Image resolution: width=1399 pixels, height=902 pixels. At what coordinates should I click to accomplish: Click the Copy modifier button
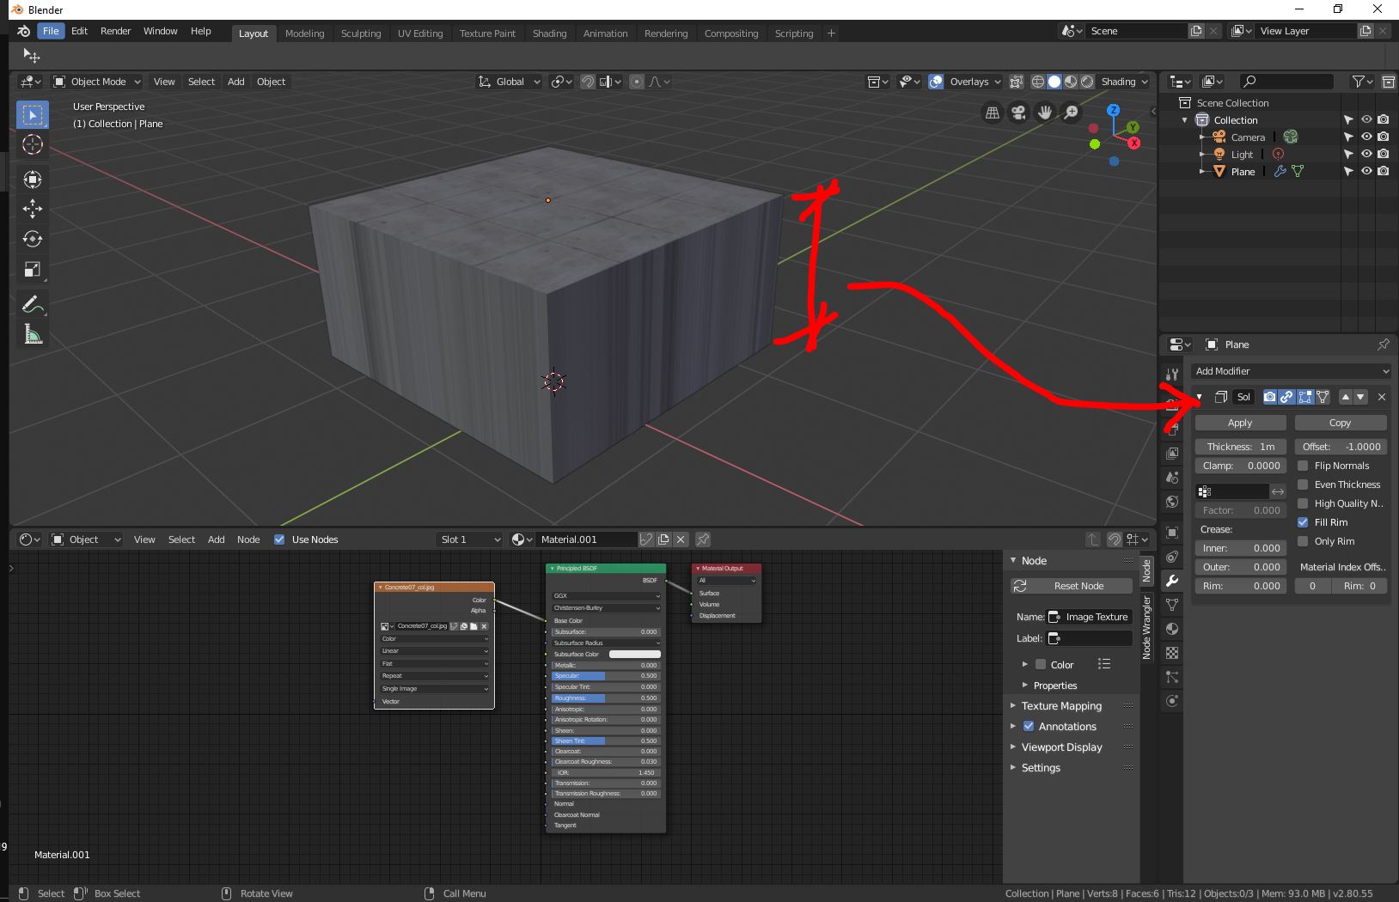tap(1340, 423)
